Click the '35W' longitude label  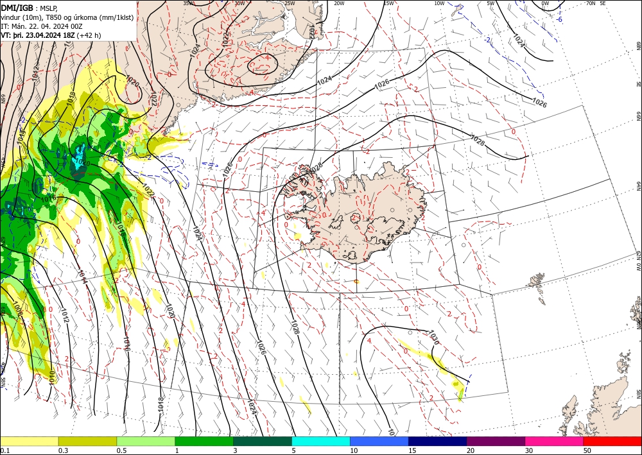pyautogui.click(x=188, y=3)
